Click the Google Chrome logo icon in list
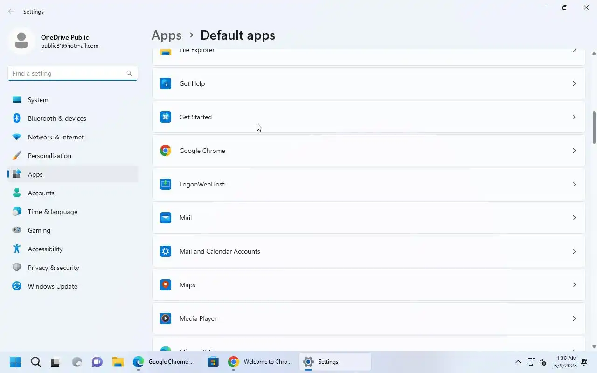The width and height of the screenshot is (597, 373). (166, 151)
